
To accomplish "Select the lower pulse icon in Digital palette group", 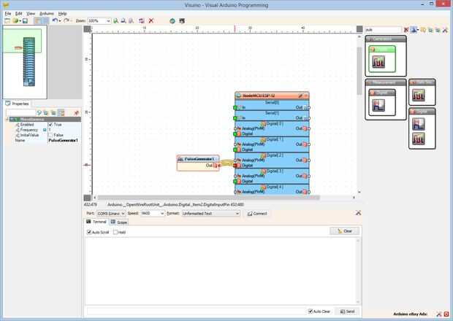I will click(419, 139).
